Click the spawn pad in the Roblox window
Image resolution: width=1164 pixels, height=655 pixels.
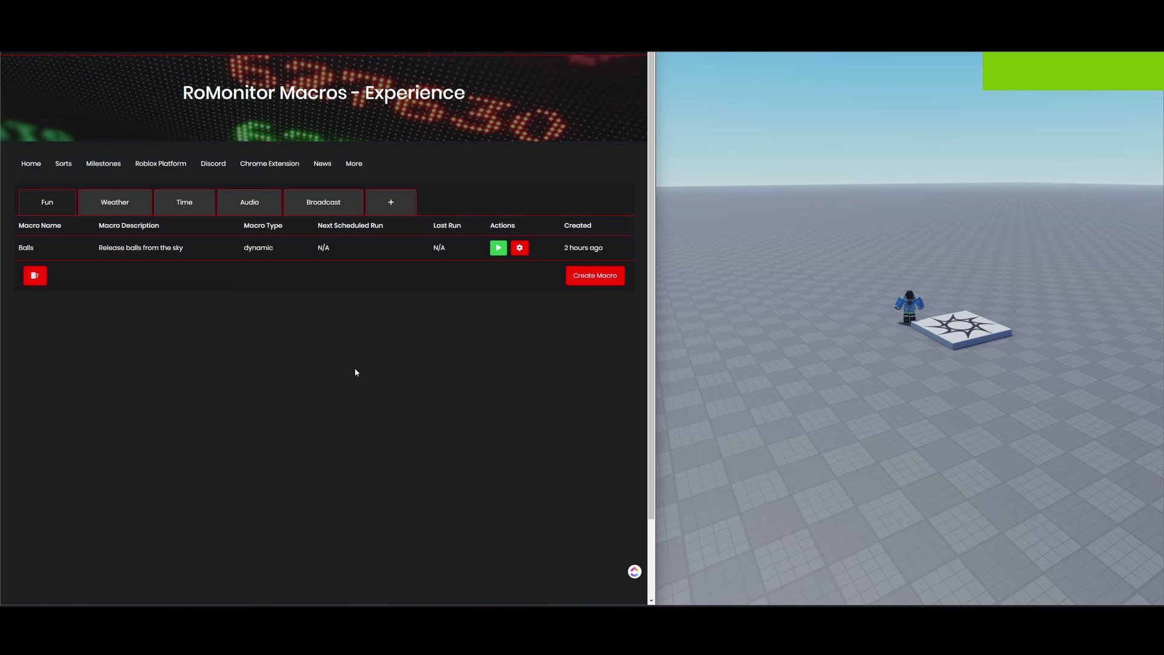(x=962, y=329)
